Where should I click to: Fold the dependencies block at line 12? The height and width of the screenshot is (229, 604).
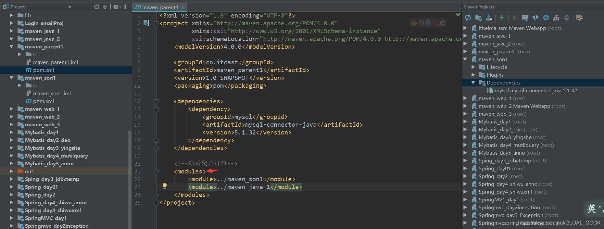click(x=157, y=101)
